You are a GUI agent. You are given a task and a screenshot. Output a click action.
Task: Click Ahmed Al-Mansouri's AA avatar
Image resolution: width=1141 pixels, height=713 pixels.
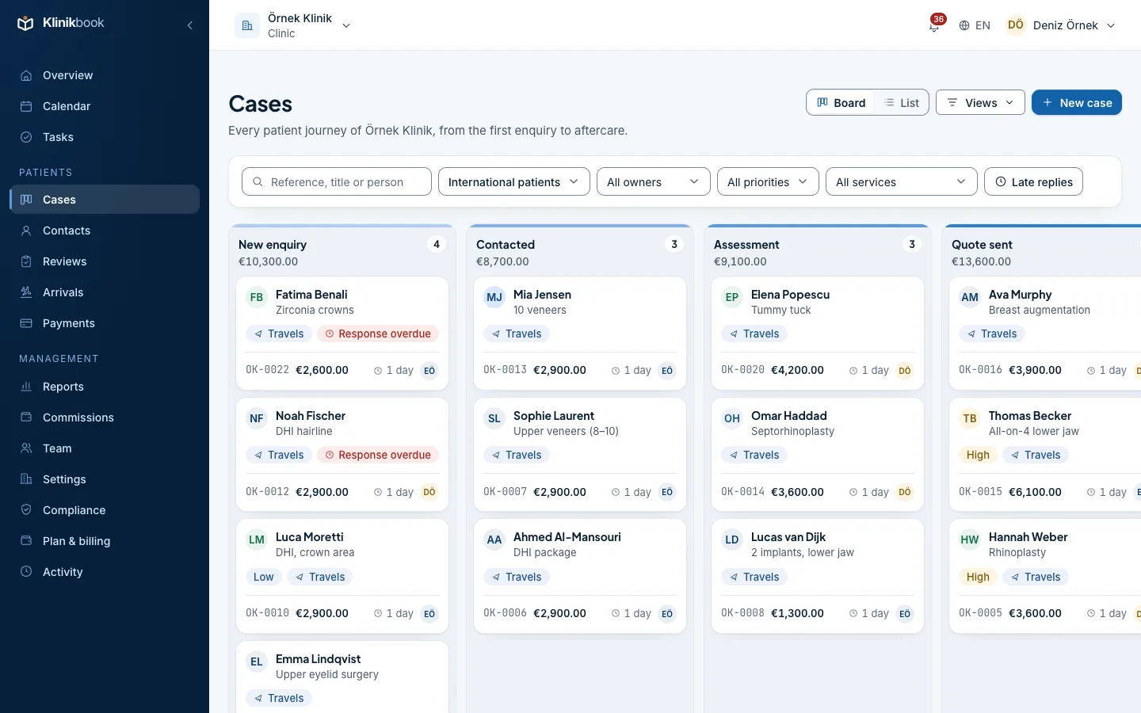click(494, 540)
